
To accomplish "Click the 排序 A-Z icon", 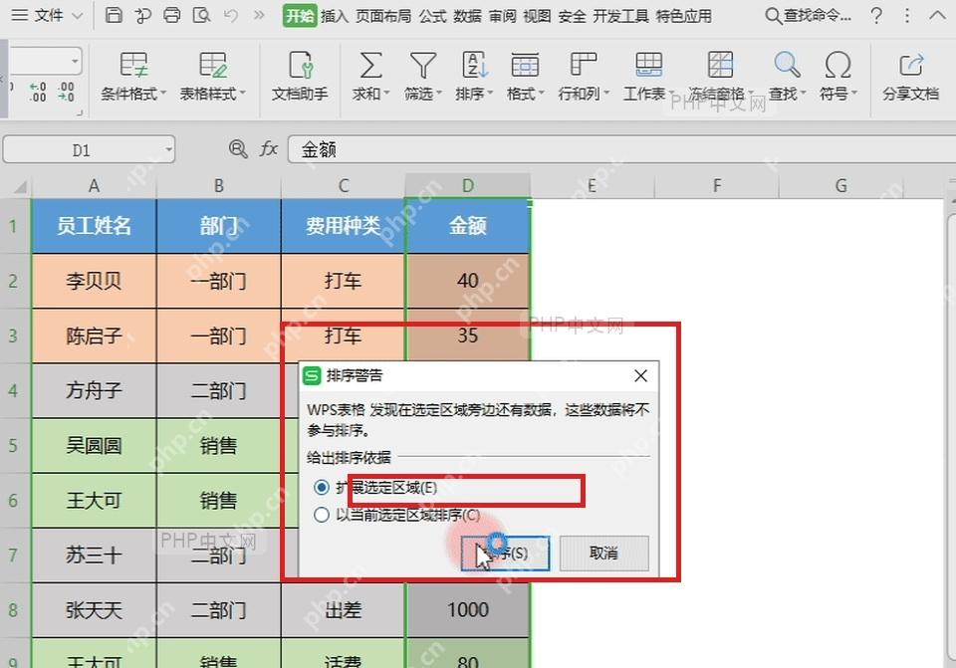I will click(x=474, y=65).
